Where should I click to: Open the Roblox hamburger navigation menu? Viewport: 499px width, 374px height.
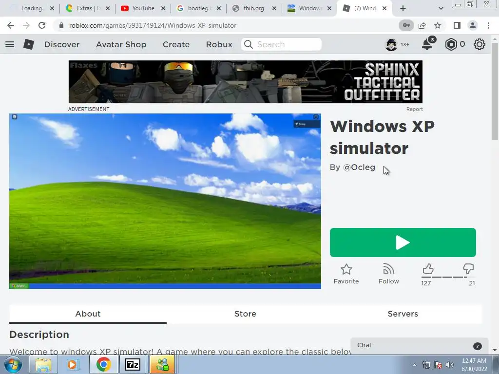[10, 44]
